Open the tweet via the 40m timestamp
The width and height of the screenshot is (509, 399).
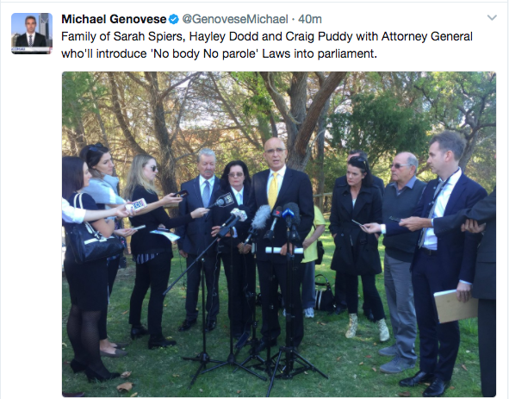point(310,19)
